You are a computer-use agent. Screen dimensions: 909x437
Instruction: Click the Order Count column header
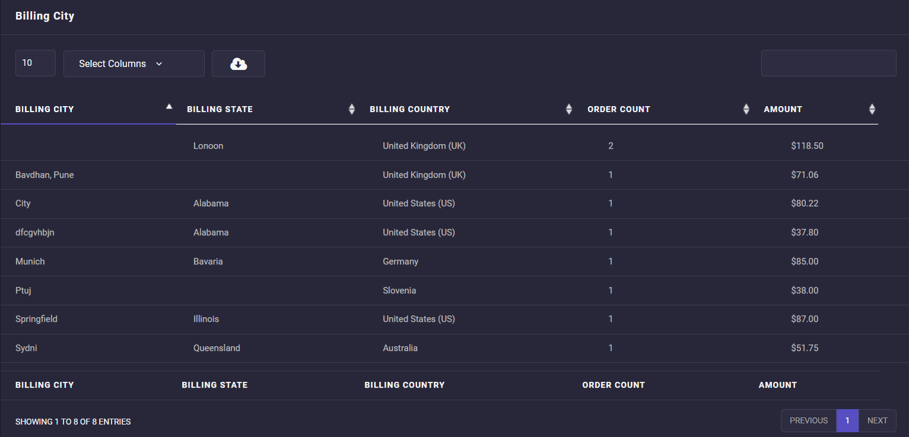pyautogui.click(x=618, y=109)
